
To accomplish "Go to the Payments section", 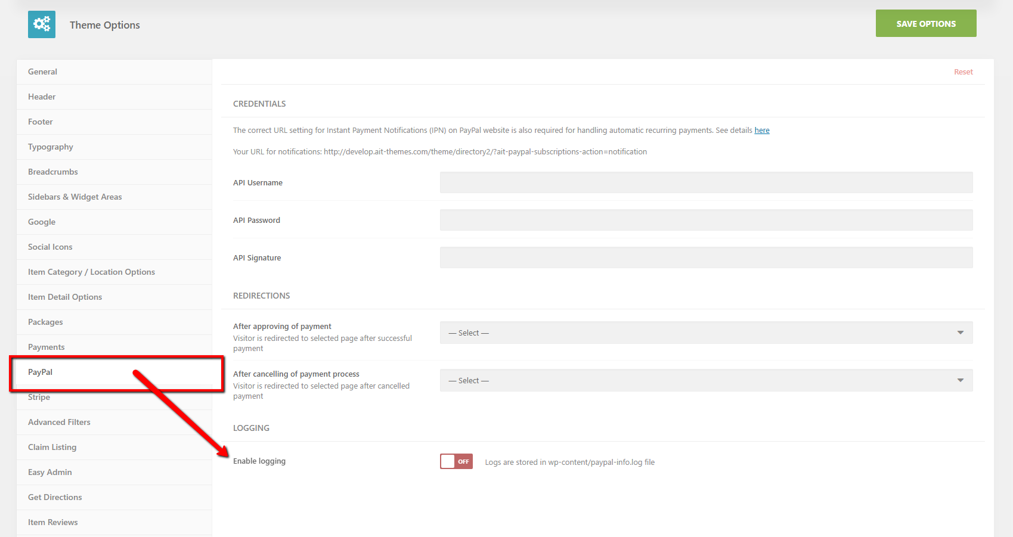I will pyautogui.click(x=114, y=347).
